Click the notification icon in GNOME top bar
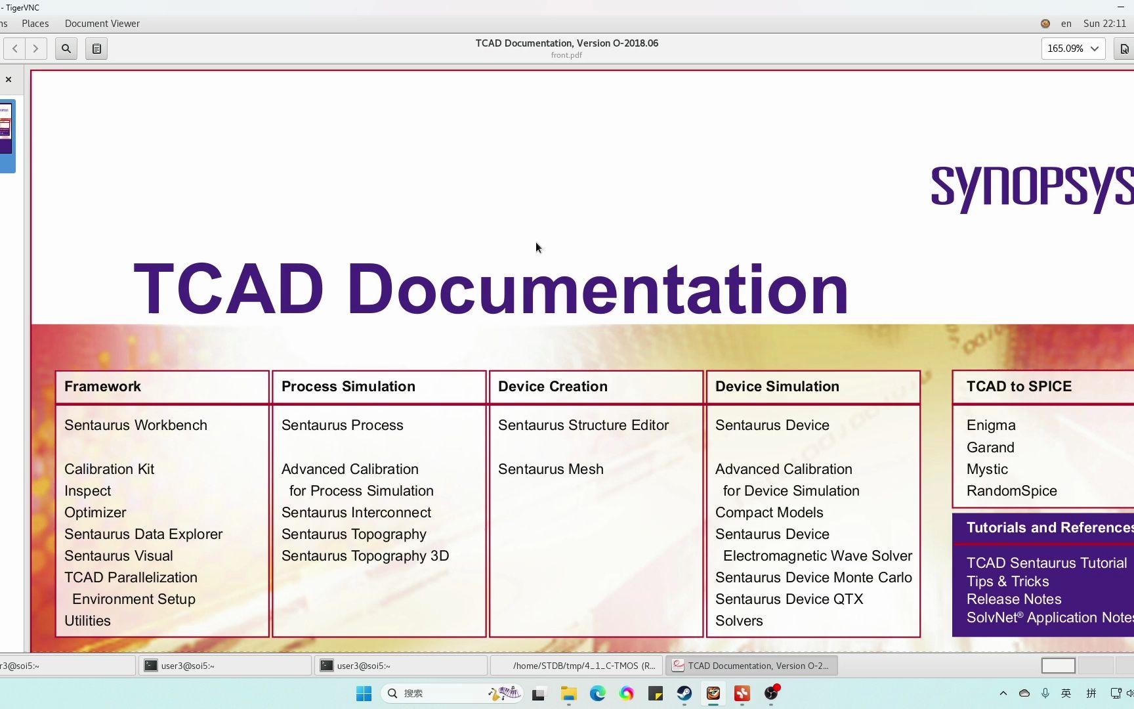1134x709 pixels. click(x=1045, y=24)
